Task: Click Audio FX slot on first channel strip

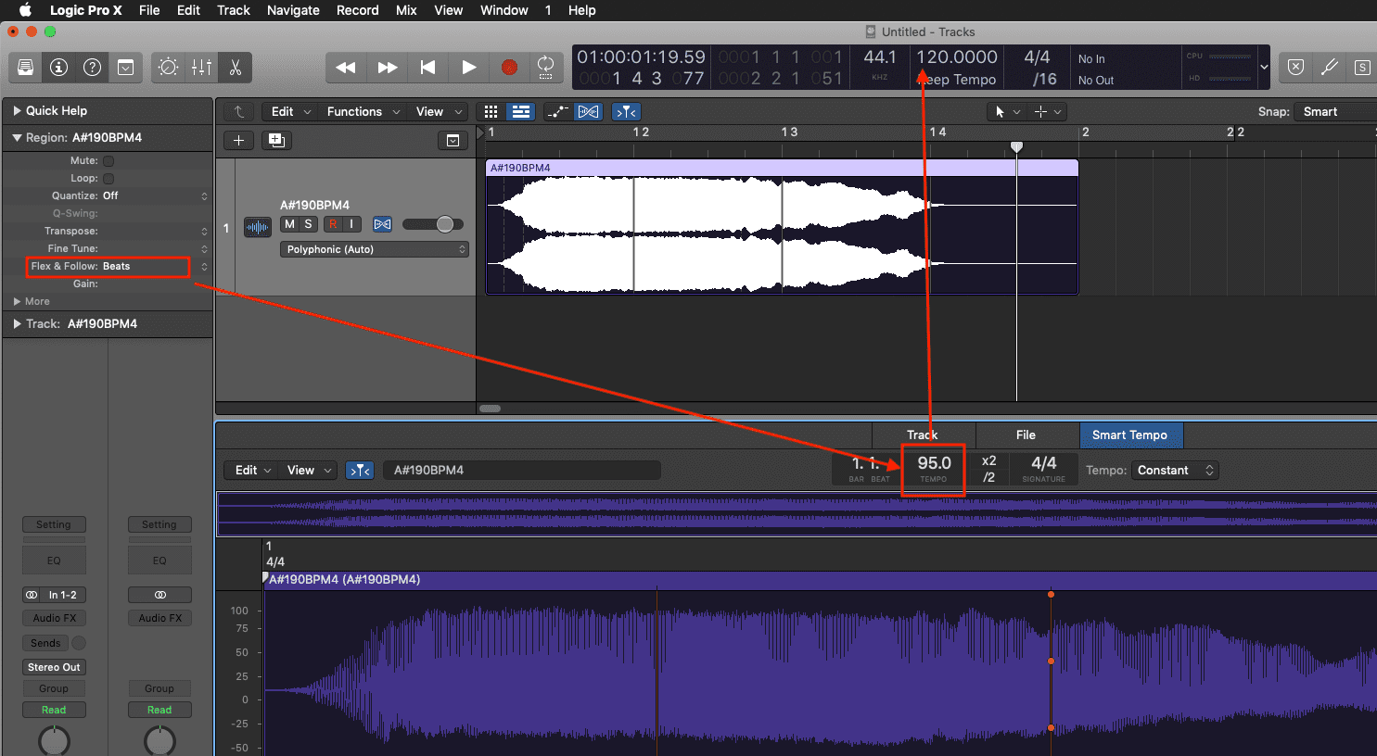Action: [x=55, y=619]
